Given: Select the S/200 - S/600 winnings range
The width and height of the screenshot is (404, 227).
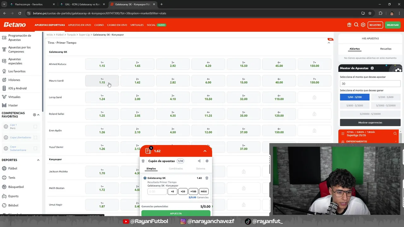Looking at the screenshot, I should click(386, 97).
